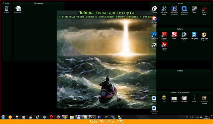Select the Работа fence title

click(180, 29)
